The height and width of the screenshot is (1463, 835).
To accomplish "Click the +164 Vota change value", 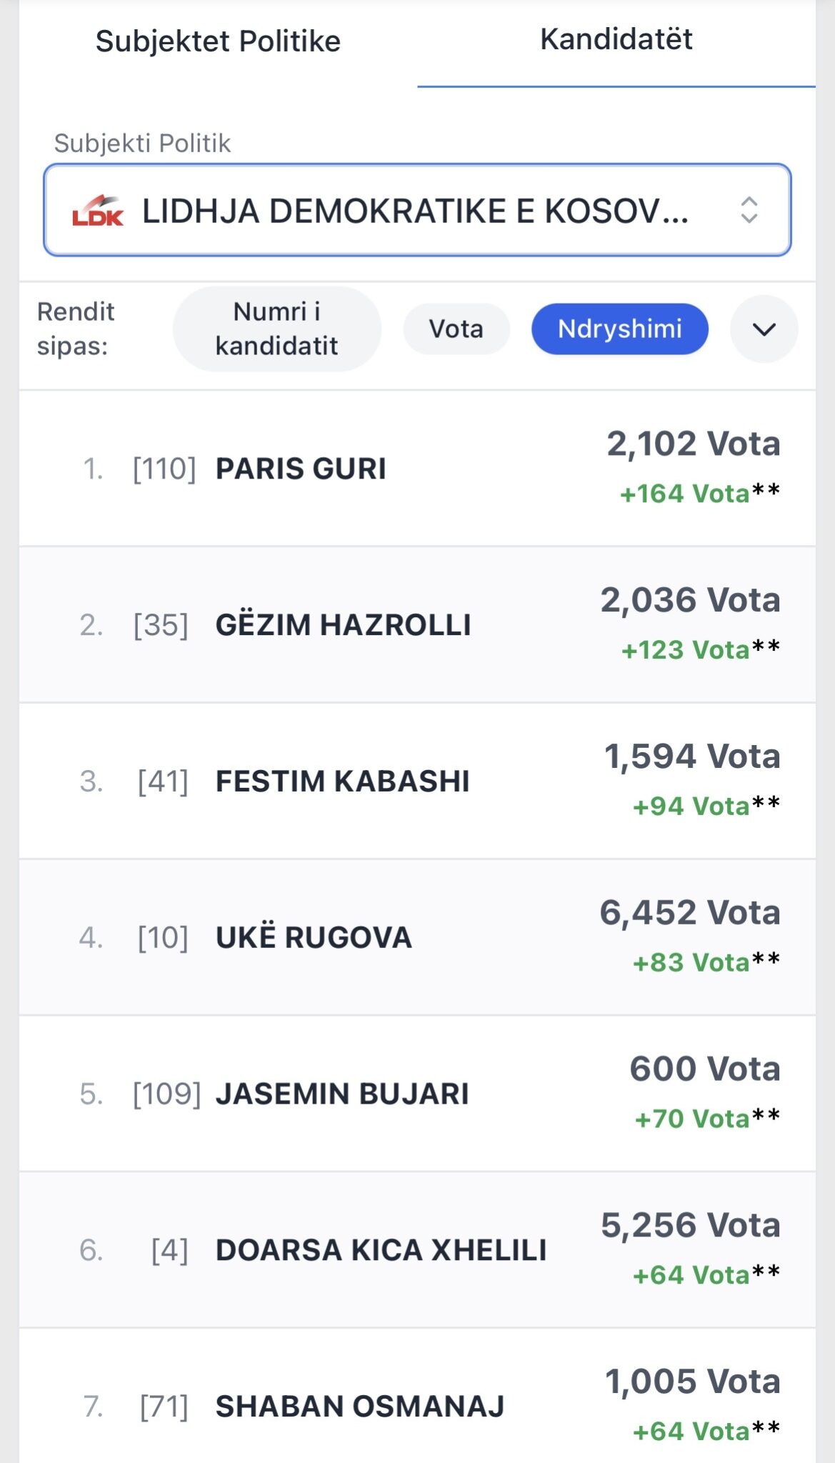I will [684, 494].
